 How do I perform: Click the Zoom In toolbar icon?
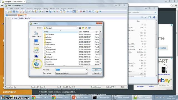click(54, 12)
